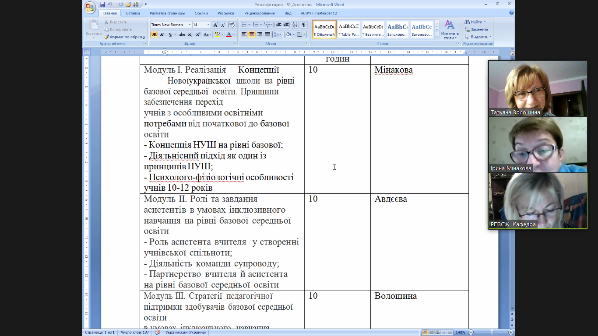The image size is (598, 336).
Task: Grow font size with the enlarge A icon
Action: click(216, 25)
